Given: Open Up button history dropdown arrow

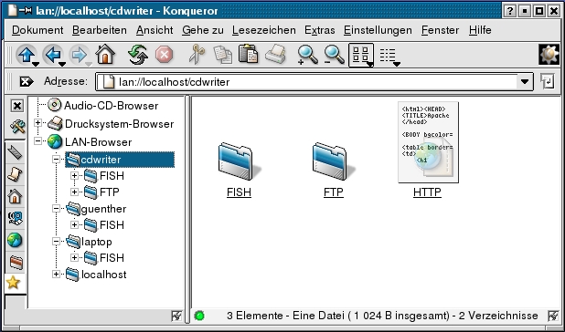Looking at the screenshot, I should [36, 65].
